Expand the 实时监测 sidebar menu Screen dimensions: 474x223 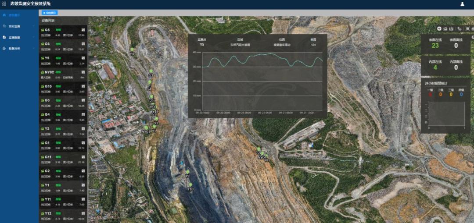(x=19, y=26)
